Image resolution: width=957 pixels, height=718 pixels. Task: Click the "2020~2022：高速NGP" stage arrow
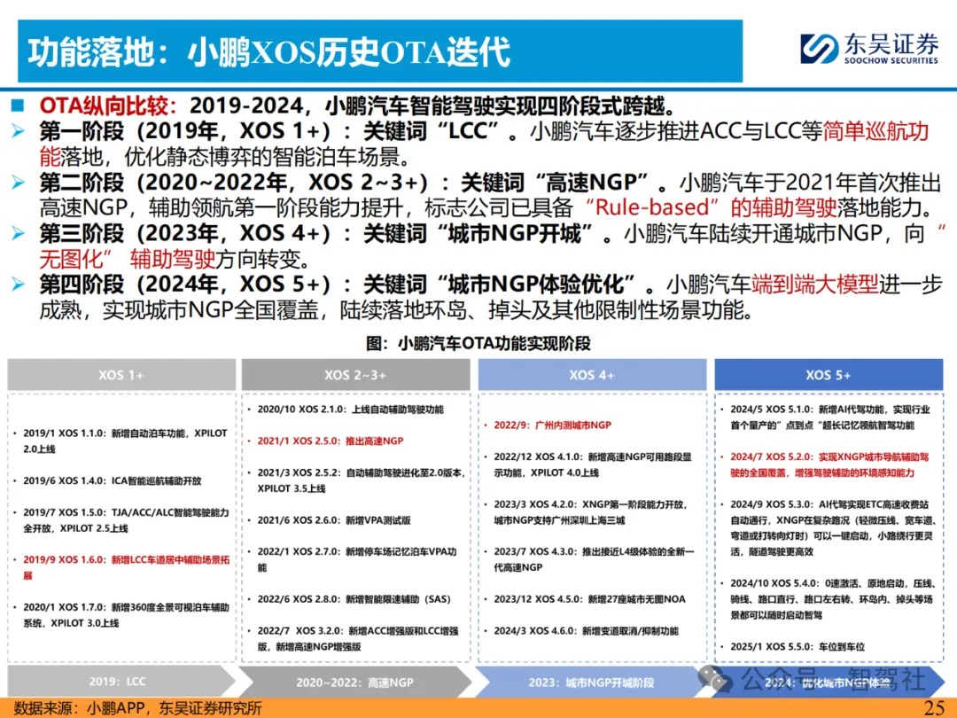[x=354, y=682]
